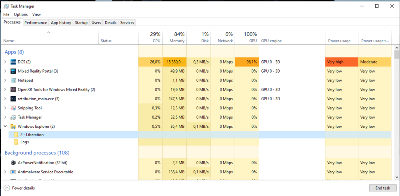Sort processes by GPU column
This screenshot has width=400, height=196.
click(247, 38)
